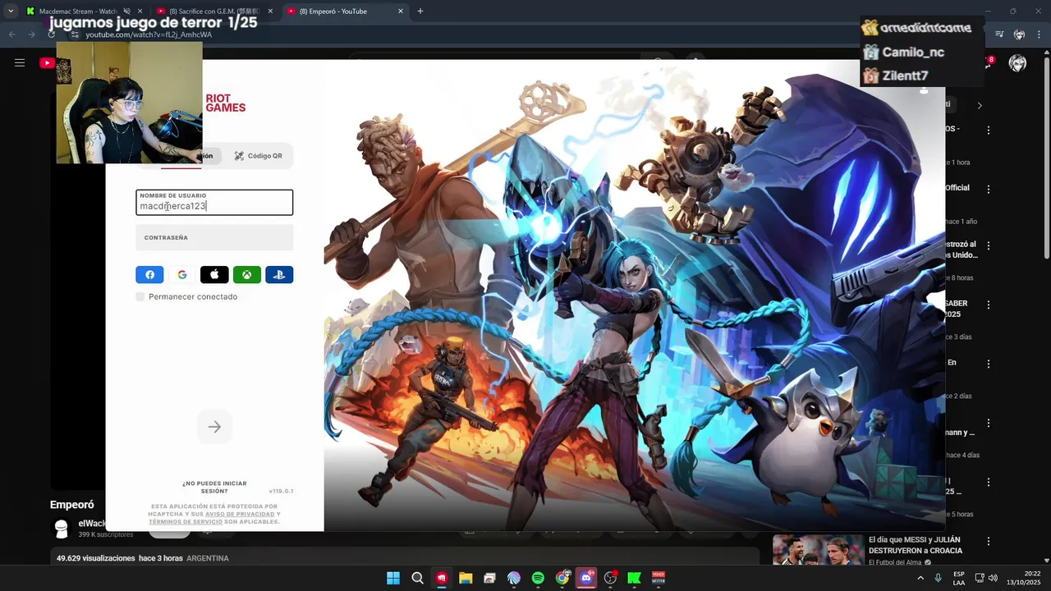Open Spotify from the taskbar
Screen dimensions: 1051x591
[538, 578]
